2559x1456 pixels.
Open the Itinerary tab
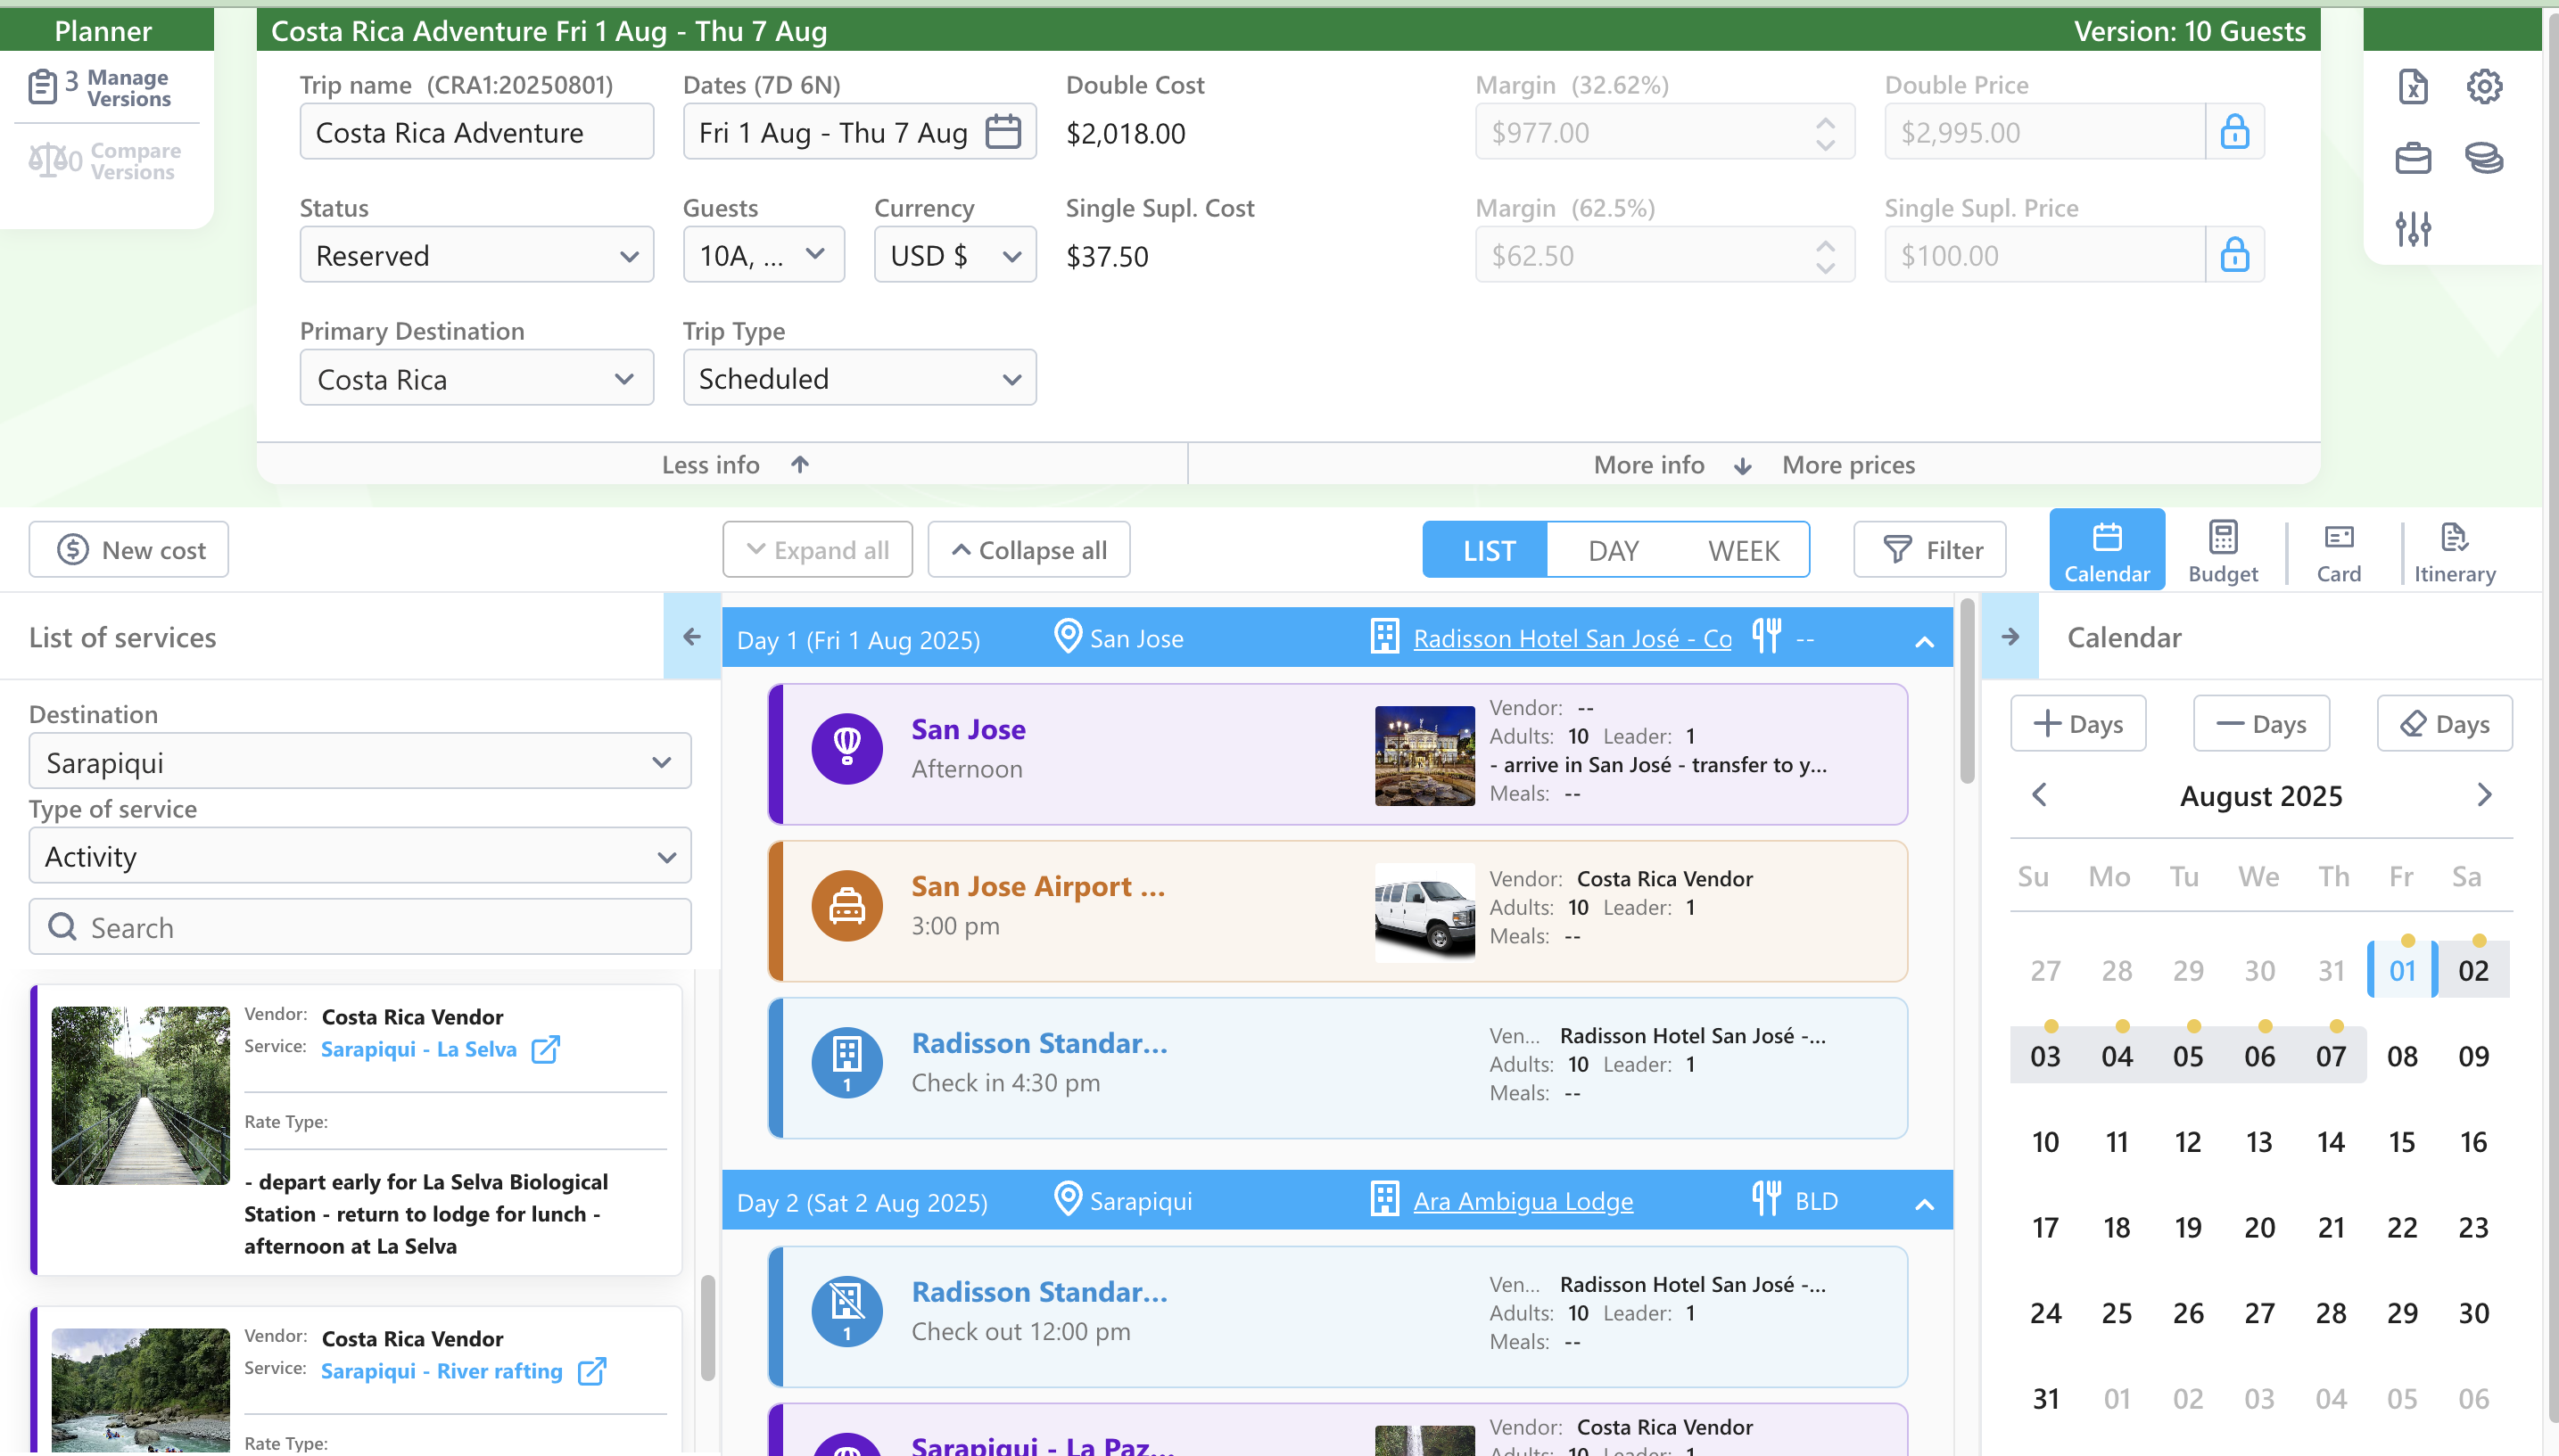(x=2453, y=550)
